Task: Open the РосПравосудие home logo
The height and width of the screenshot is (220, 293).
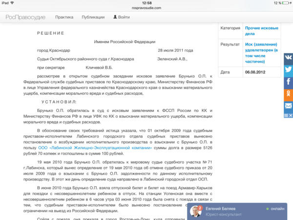Action: (25, 17)
